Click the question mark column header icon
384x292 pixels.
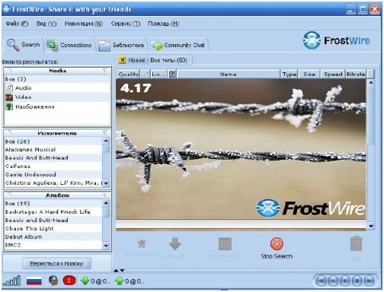point(172,74)
